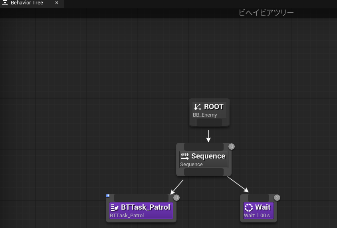Click the Behavior Tree tab icon
Image resolution: width=337 pixels, height=228 pixels.
pos(5,3)
